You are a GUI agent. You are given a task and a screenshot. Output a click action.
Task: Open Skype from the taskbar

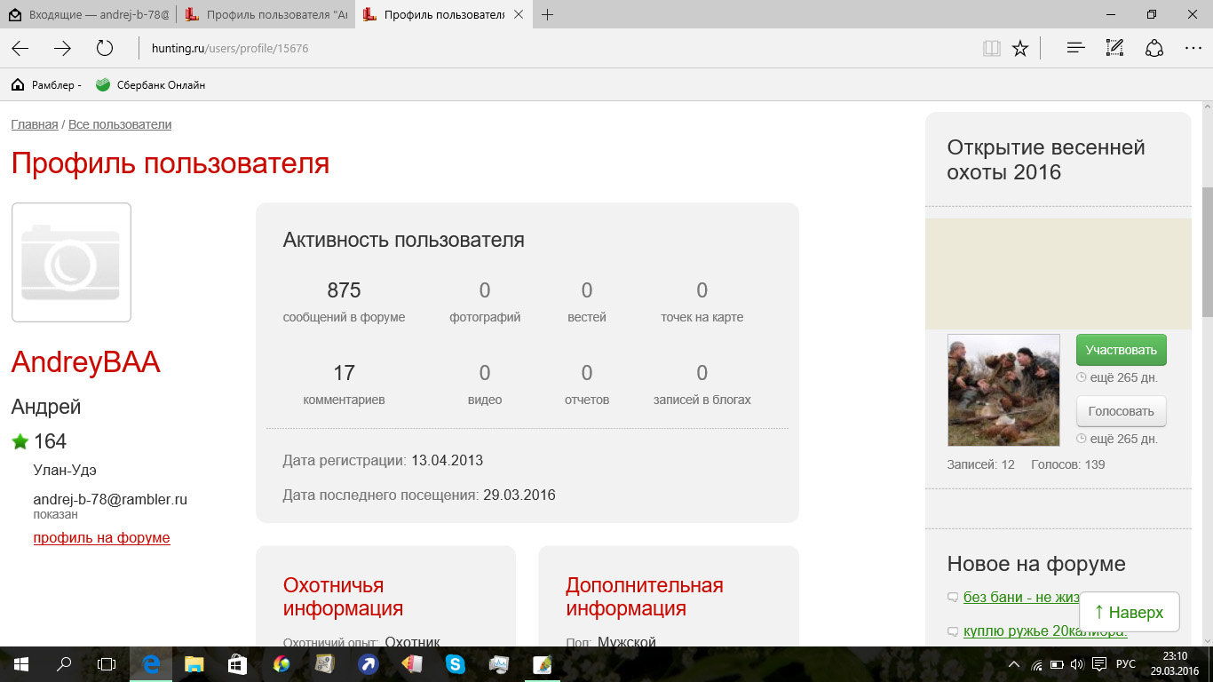(456, 664)
